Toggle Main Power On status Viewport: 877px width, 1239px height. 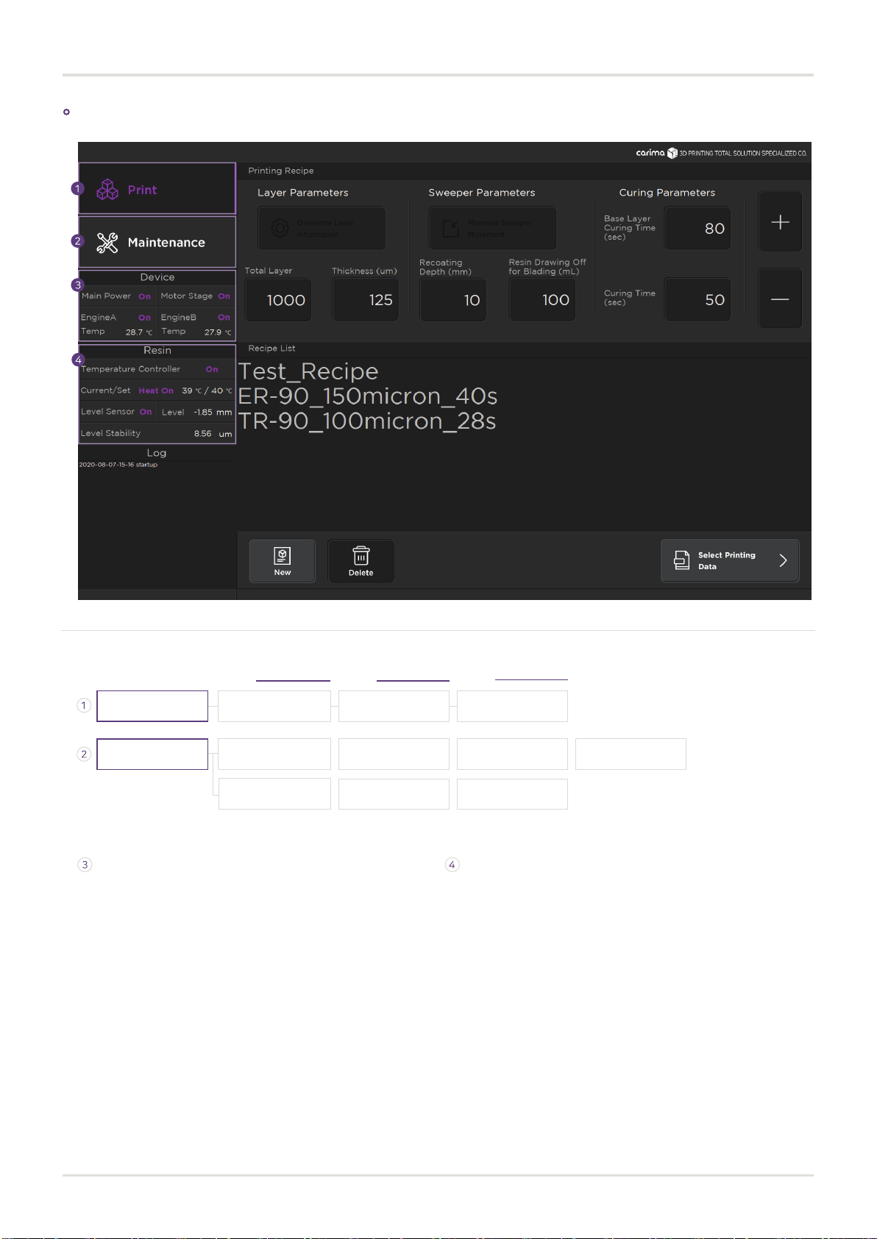click(x=145, y=296)
